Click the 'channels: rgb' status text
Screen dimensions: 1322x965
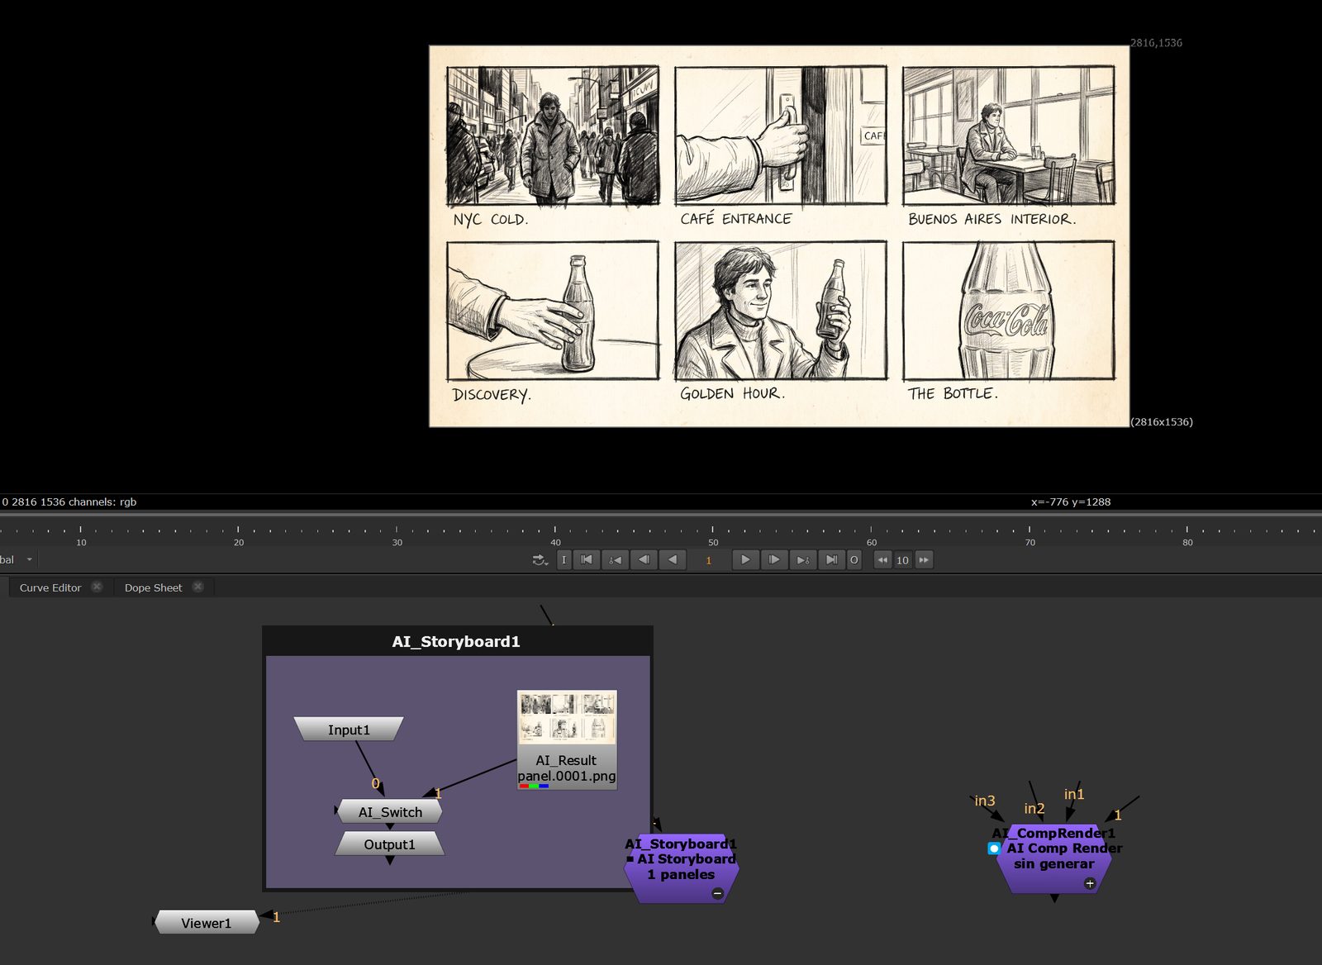103,502
